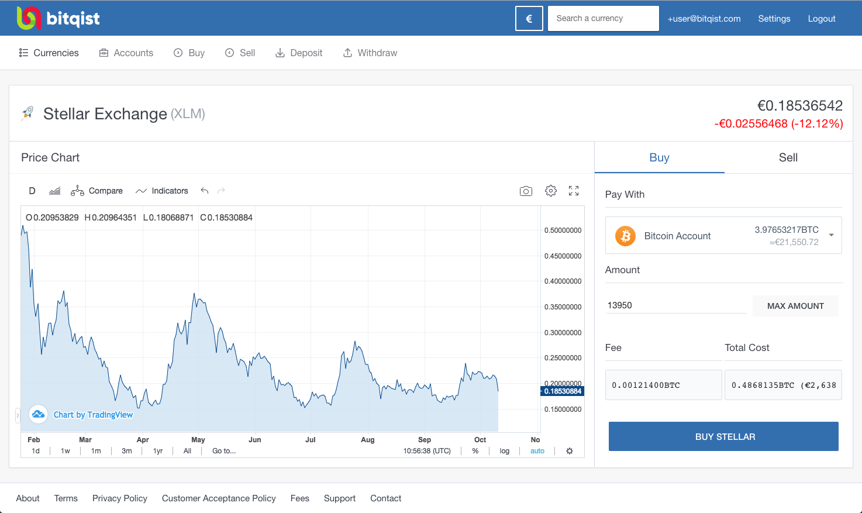
Task: Click the 10:56:38 (UTC) timezone clock
Action: pyautogui.click(x=427, y=451)
